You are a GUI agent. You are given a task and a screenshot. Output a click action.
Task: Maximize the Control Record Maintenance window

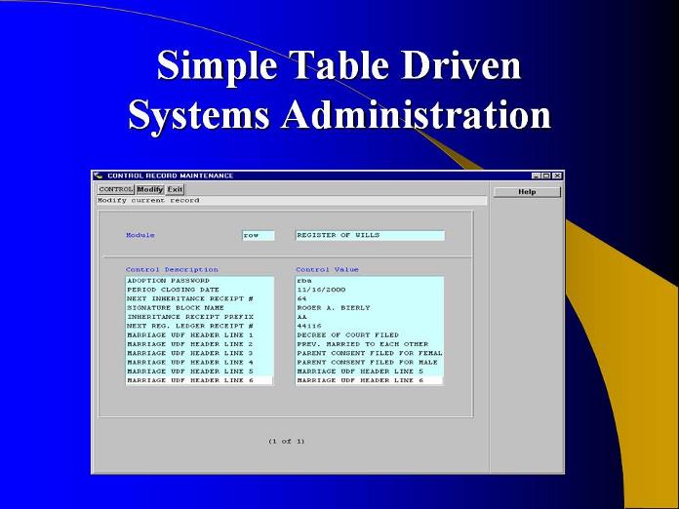[x=546, y=176]
